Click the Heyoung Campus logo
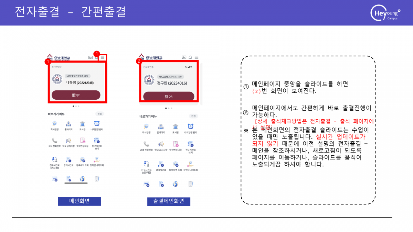This screenshot has width=413, height=232. point(385,13)
